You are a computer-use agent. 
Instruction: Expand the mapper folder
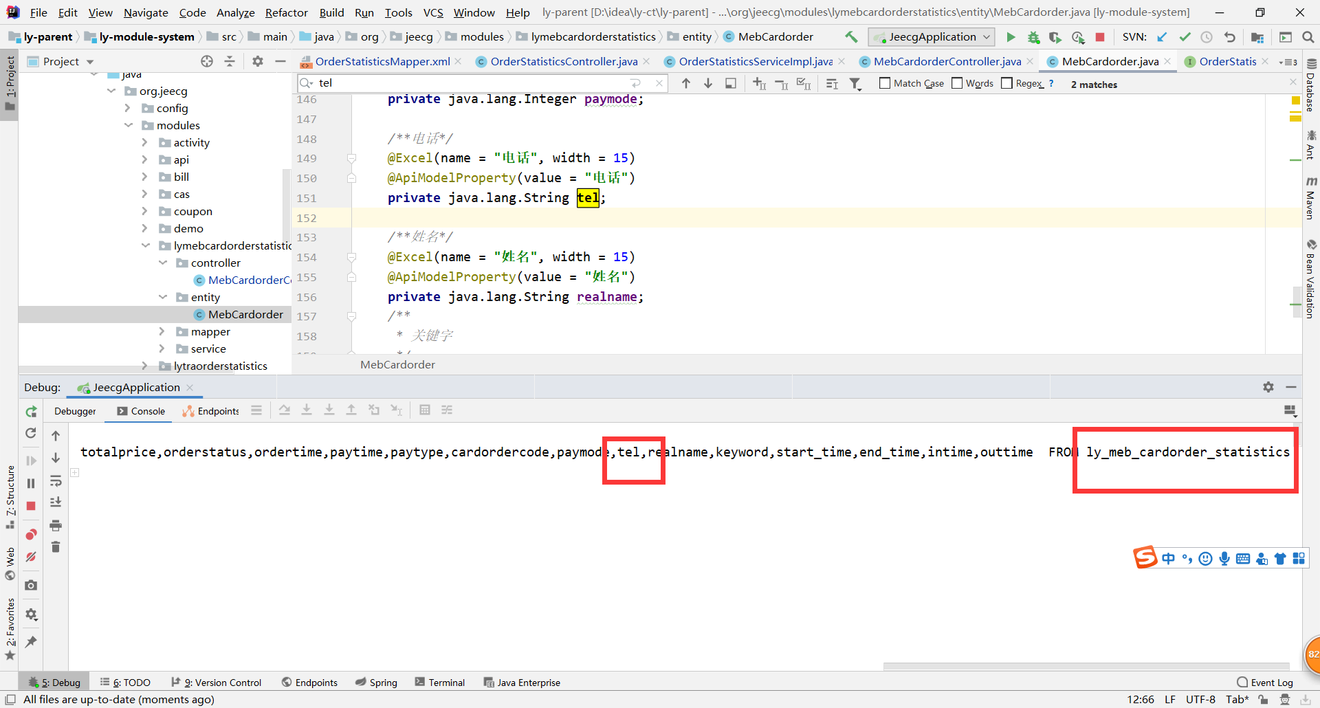[162, 331]
